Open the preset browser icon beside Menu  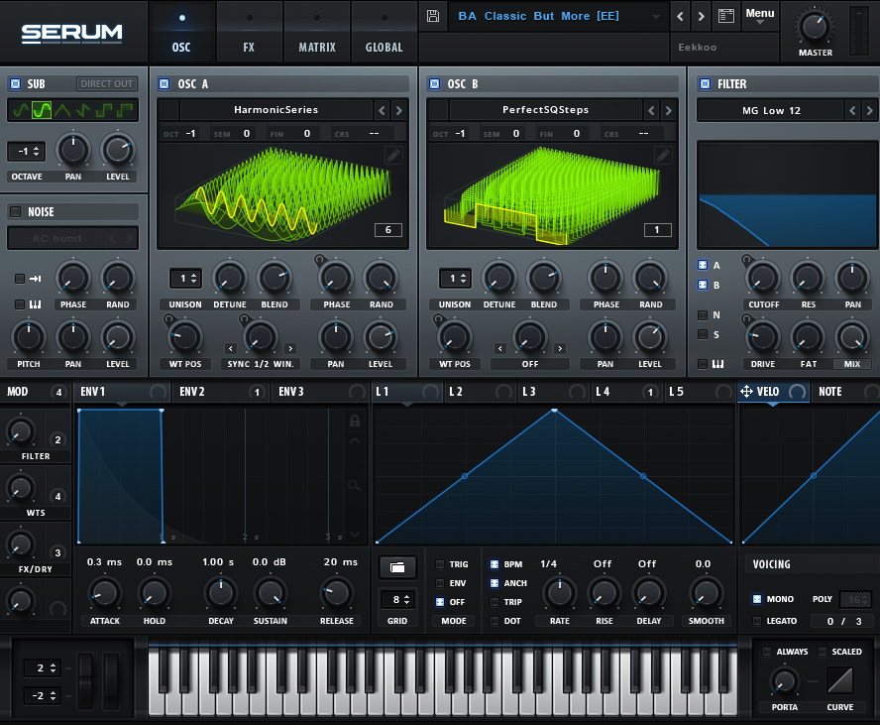725,16
